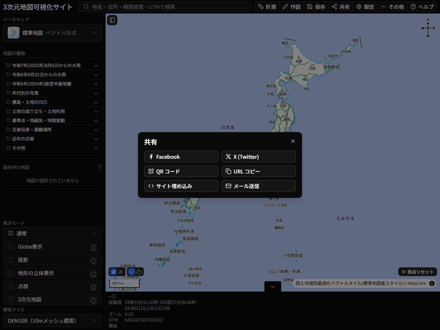Open the その他 top menu
Viewport: 440px width, 330px height.
(x=392, y=7)
